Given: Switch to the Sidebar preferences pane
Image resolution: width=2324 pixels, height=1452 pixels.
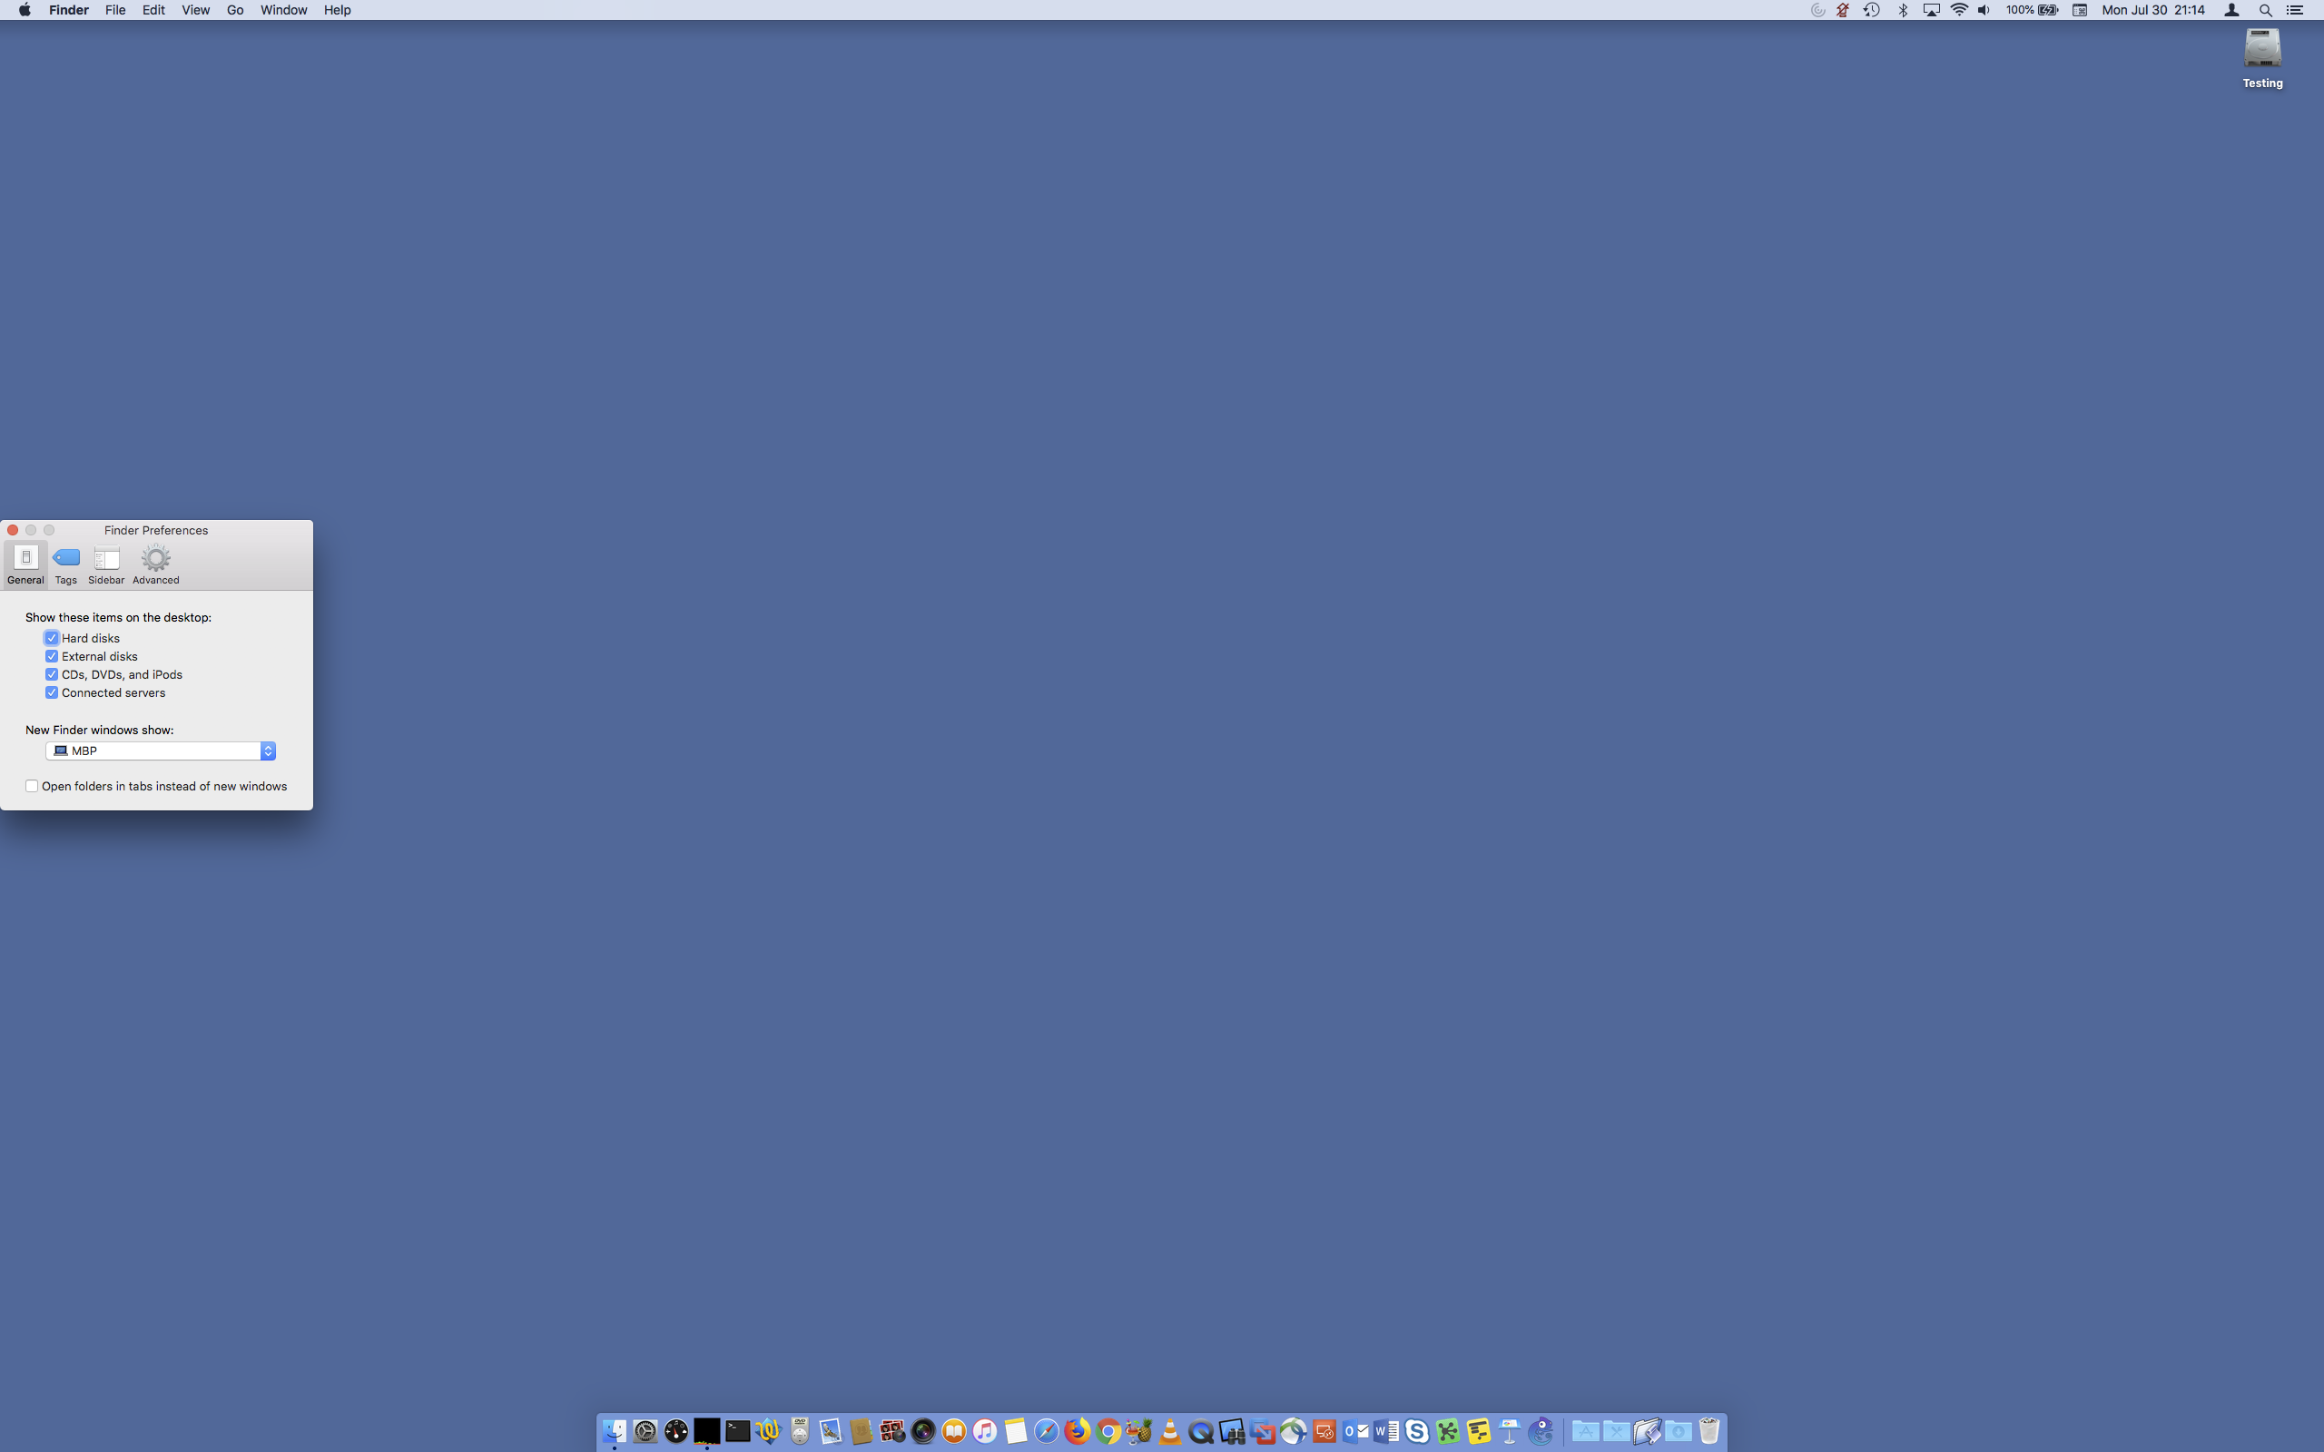Looking at the screenshot, I should (105, 564).
